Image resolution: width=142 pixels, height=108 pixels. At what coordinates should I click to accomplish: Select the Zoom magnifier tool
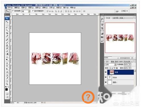[7, 84]
